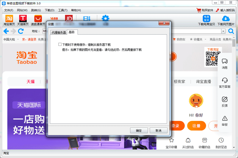The height and width of the screenshot is (158, 238).
Task: Click the video download film icon
Action: (87, 18)
